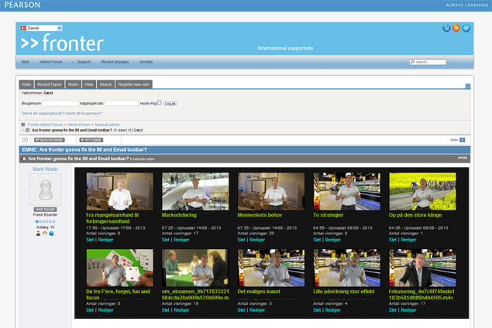
Task: Open the Help tab
Action: 89,84
